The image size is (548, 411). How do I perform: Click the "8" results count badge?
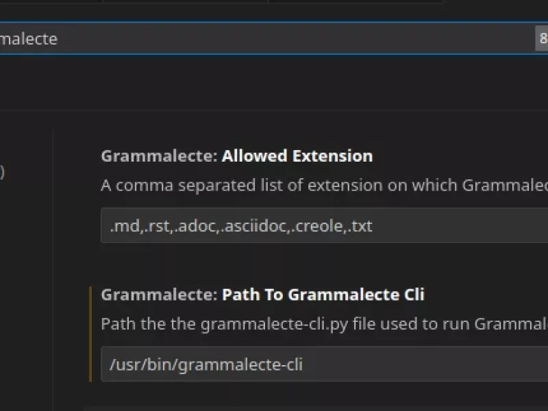(x=542, y=38)
